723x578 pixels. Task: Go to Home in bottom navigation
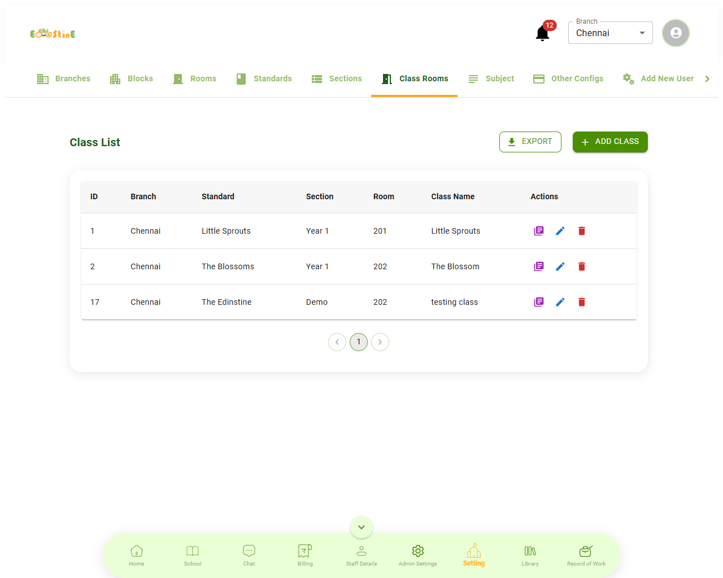(x=137, y=555)
